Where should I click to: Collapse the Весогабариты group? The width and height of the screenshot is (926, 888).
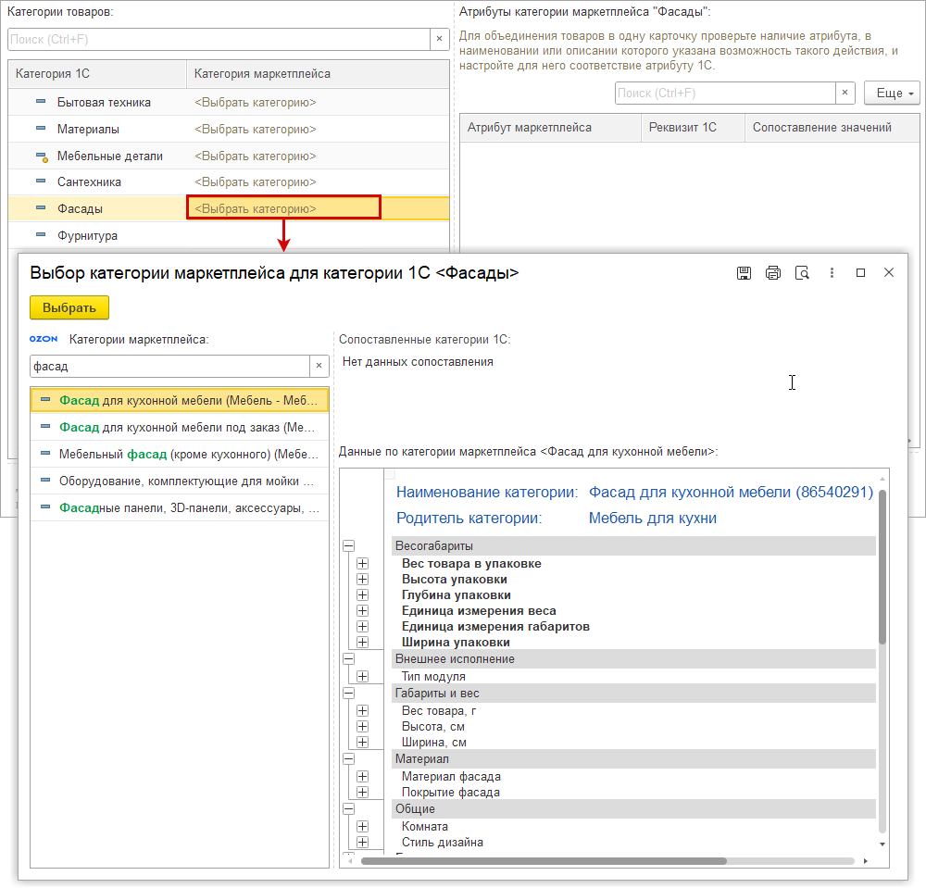(x=349, y=546)
